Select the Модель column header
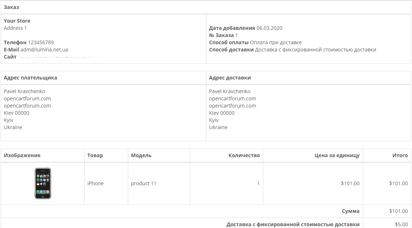 tap(141, 155)
